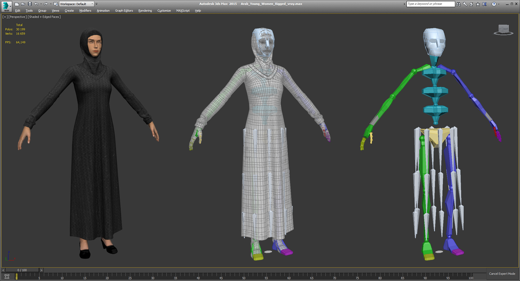Open the Tools menu
Image resolution: width=520 pixels, height=281 pixels.
coord(29,11)
